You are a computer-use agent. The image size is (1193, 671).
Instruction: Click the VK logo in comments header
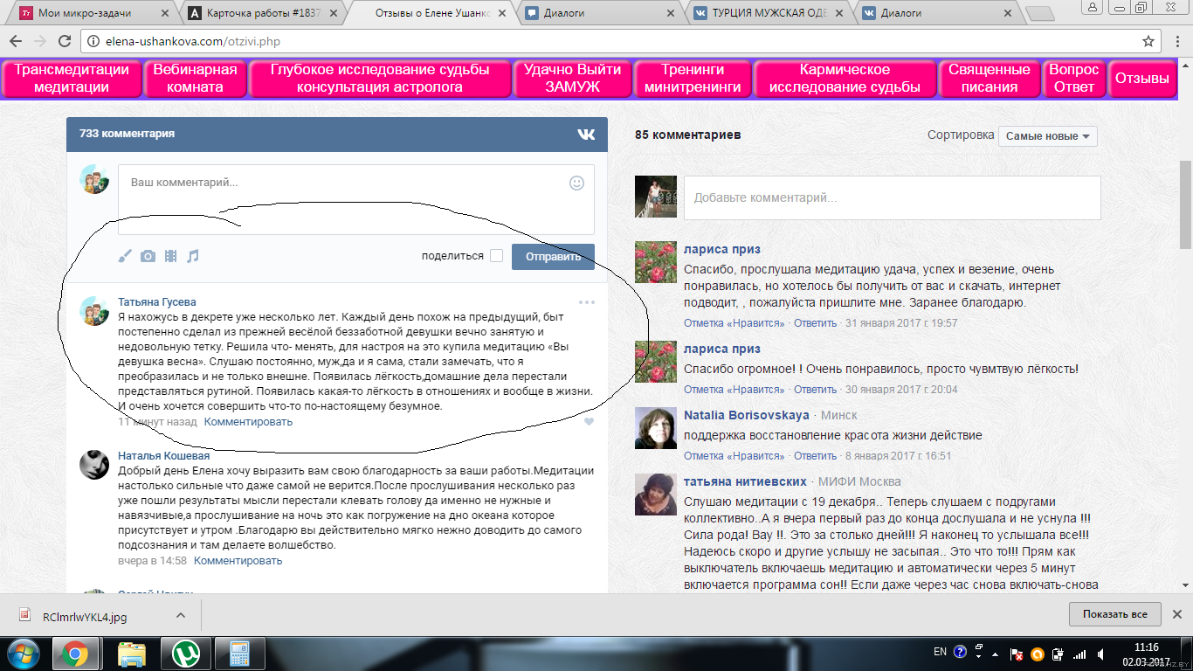(585, 134)
